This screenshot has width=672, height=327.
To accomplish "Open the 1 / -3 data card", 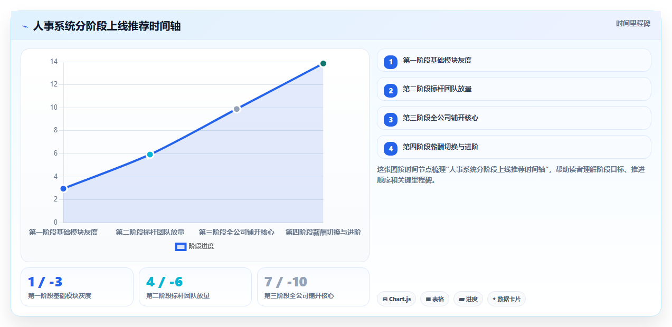I will [x=77, y=287].
